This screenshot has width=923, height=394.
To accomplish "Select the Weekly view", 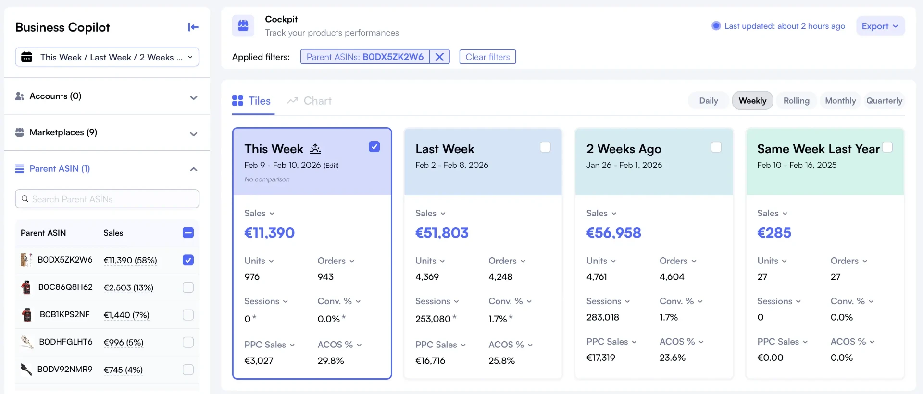I will pos(752,101).
